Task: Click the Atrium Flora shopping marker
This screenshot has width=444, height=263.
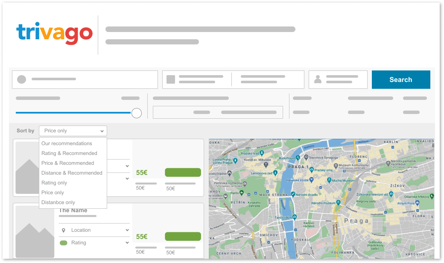Action: click(x=417, y=203)
